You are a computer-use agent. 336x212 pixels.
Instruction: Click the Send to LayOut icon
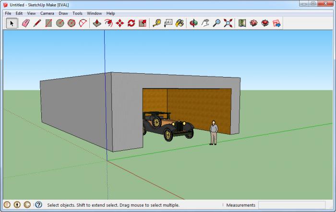[276, 23]
